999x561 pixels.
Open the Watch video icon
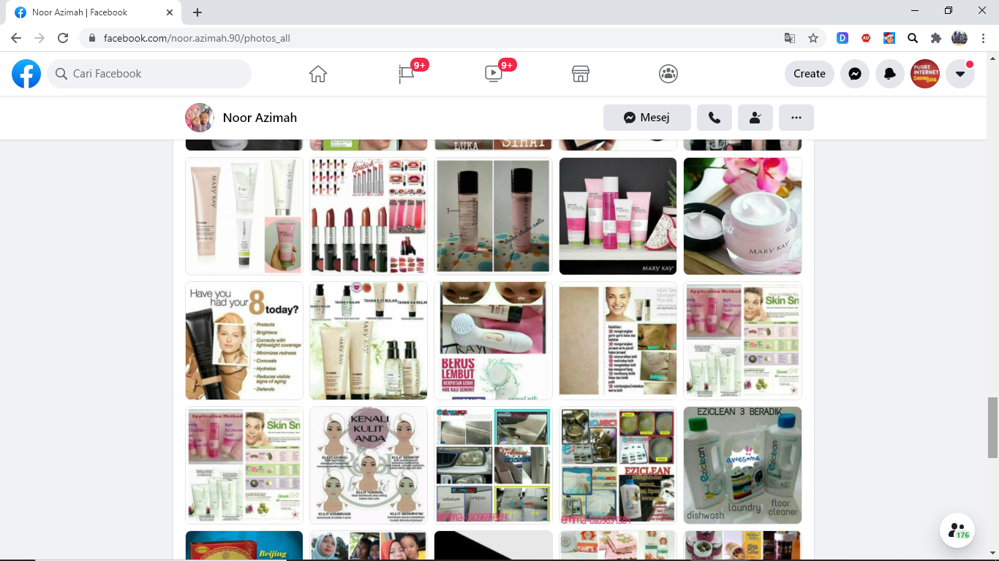point(494,74)
